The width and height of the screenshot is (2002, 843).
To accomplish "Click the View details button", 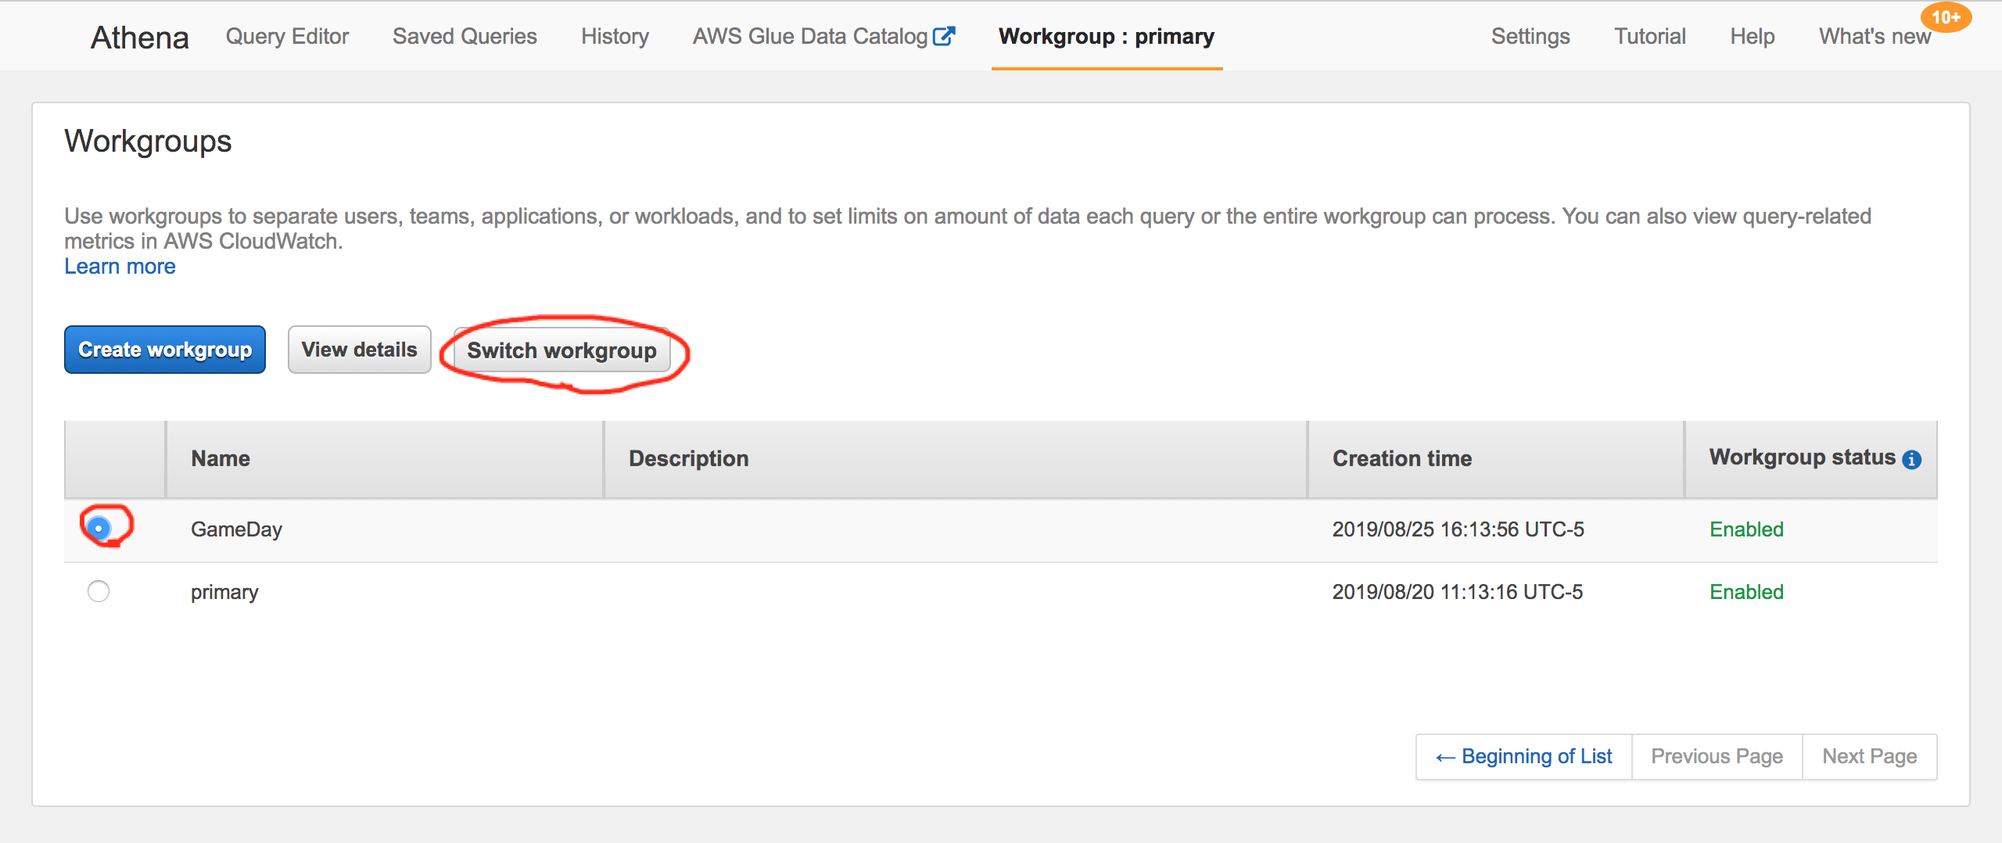I will [360, 350].
